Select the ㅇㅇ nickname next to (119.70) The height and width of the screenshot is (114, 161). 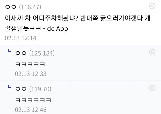pos(21,89)
